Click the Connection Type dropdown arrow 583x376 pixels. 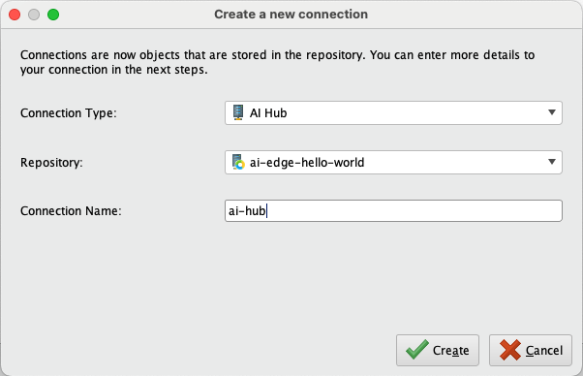(552, 112)
